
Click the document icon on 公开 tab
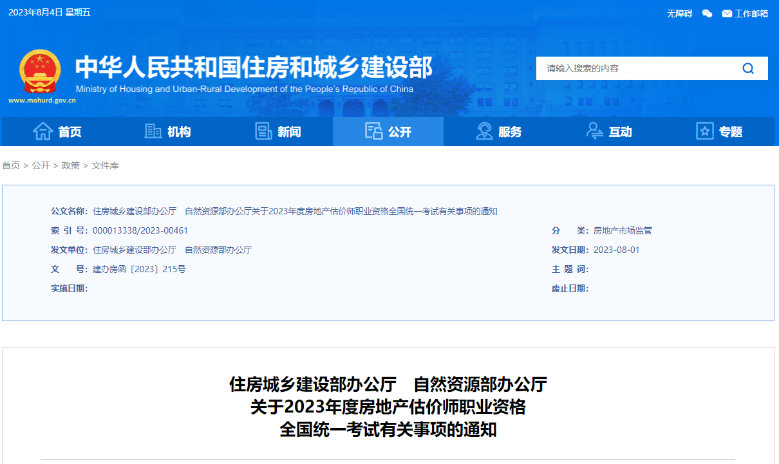pos(374,131)
